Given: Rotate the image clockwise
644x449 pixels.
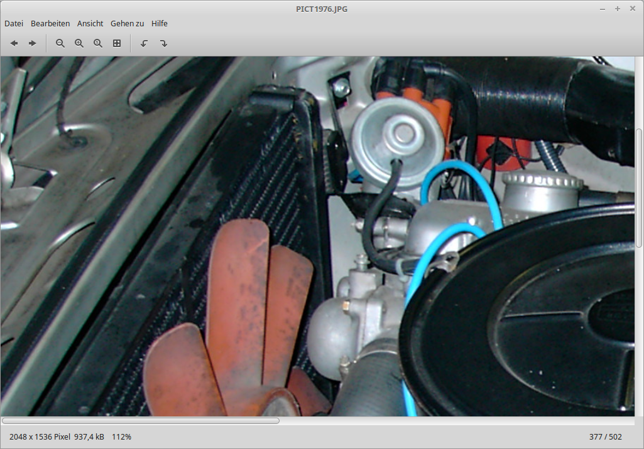Looking at the screenshot, I should (x=163, y=43).
